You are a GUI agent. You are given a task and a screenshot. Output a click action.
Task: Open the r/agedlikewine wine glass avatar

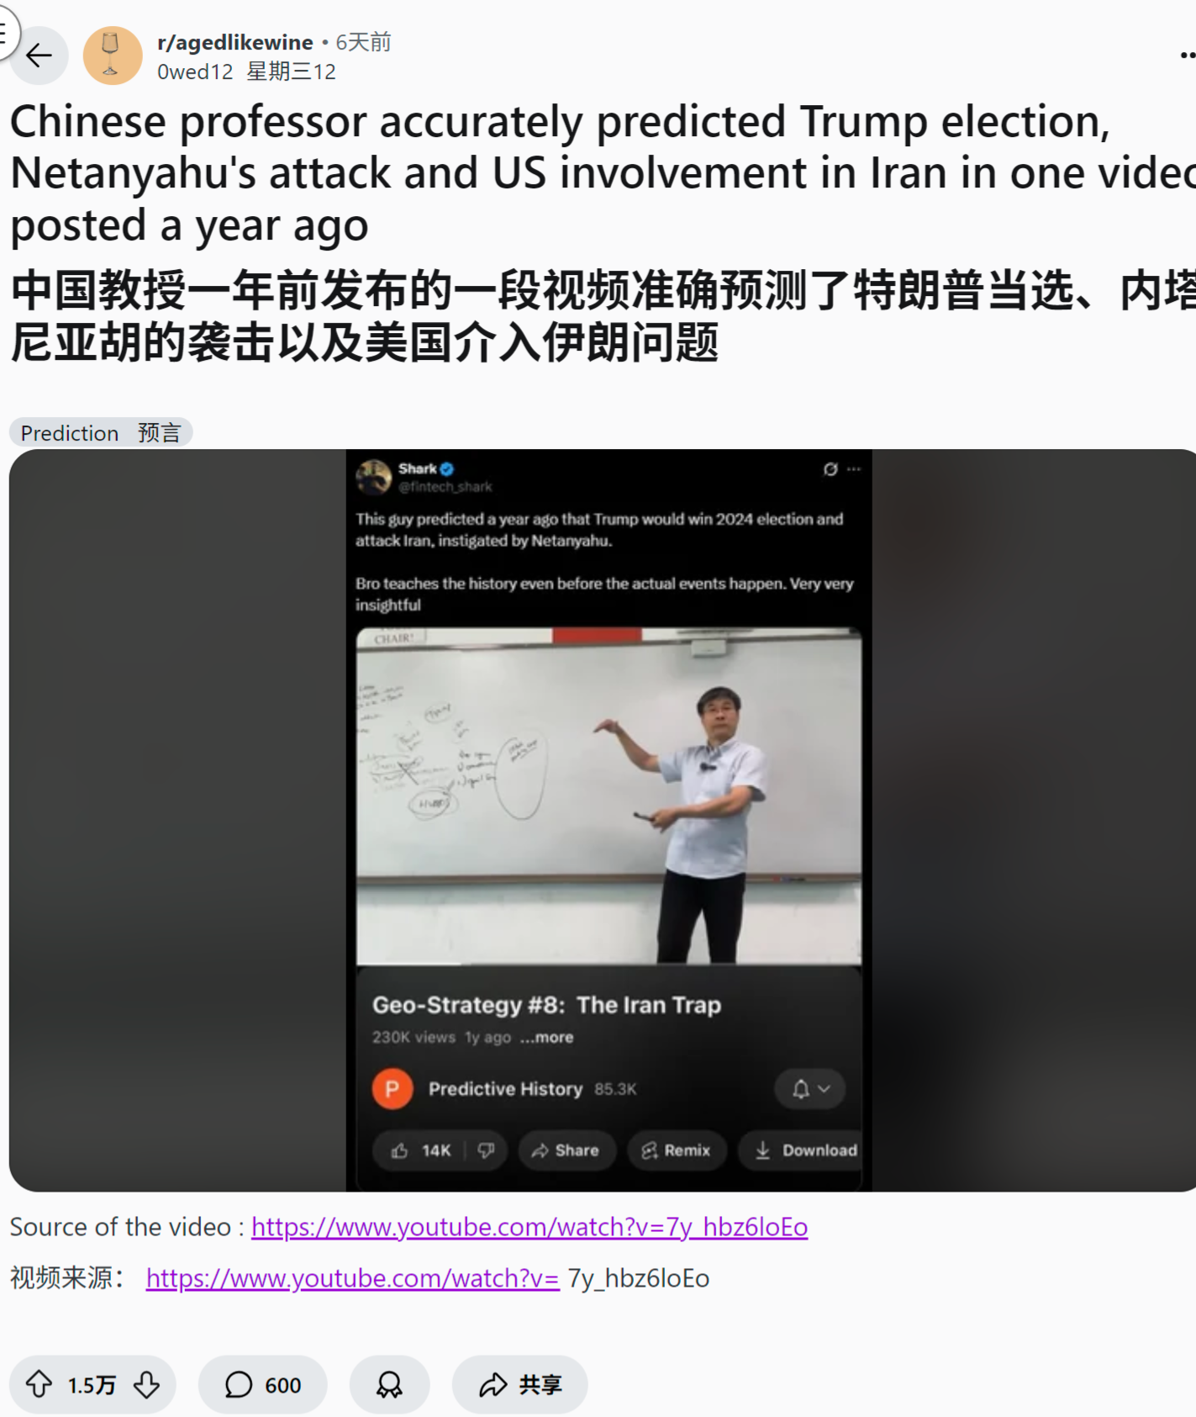click(x=113, y=56)
